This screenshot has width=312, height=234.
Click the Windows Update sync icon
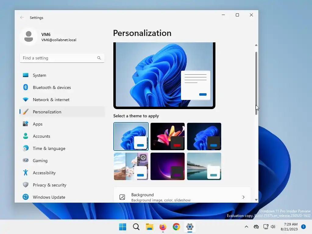[x=26, y=197]
